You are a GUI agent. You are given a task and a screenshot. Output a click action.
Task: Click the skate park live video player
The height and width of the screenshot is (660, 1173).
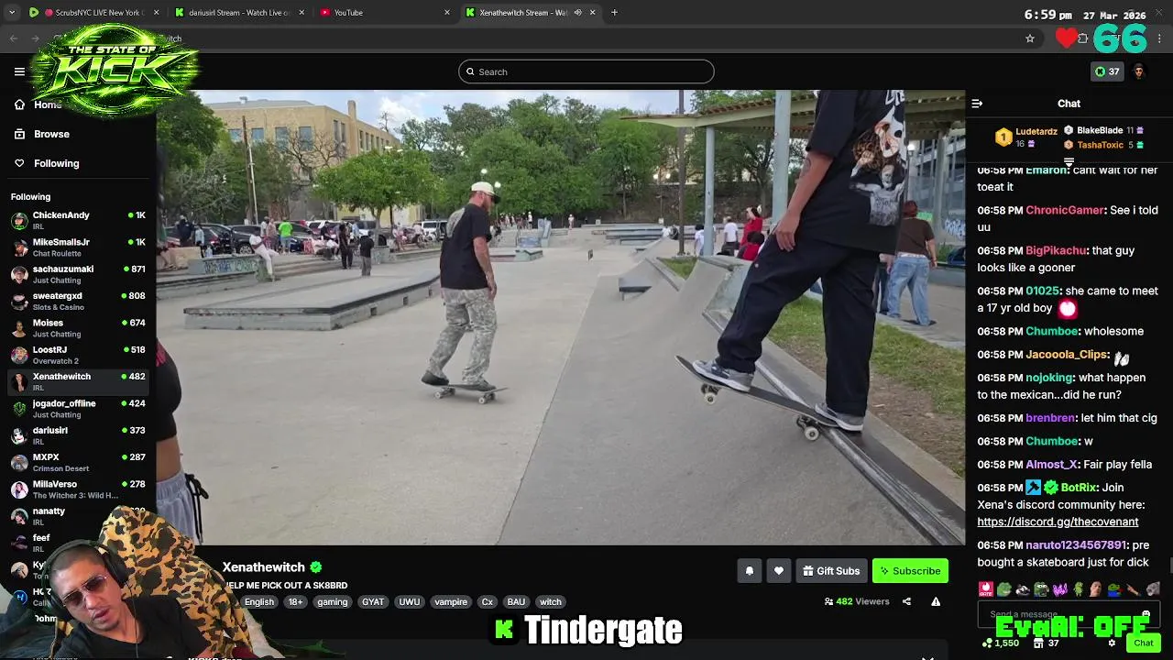pos(560,317)
